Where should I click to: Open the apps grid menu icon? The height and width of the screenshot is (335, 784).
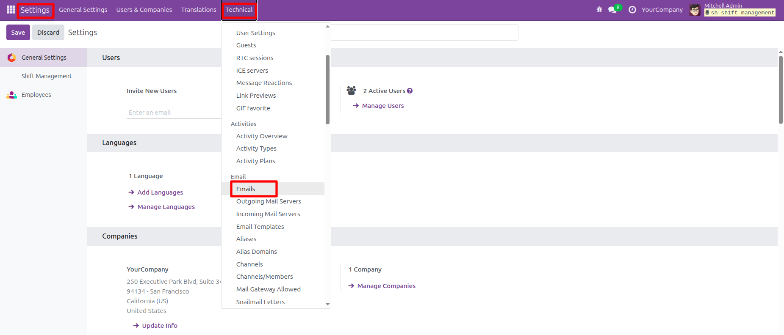(11, 10)
